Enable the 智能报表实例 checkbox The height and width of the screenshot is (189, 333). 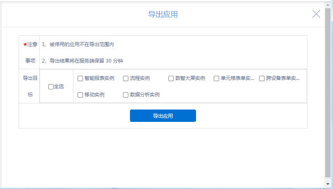click(80, 78)
